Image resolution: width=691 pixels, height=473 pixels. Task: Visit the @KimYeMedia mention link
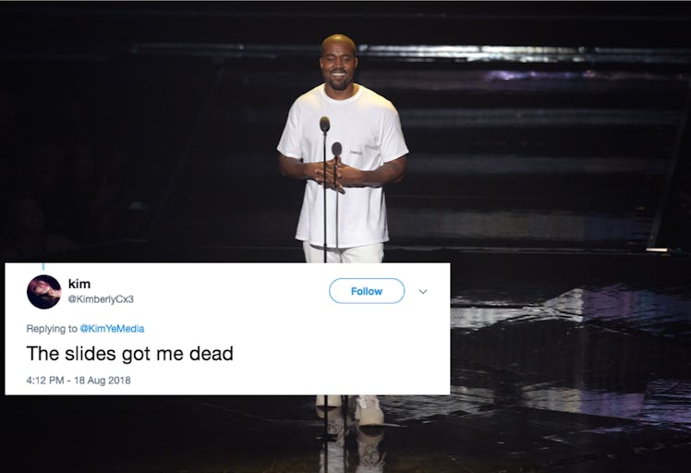click(112, 328)
